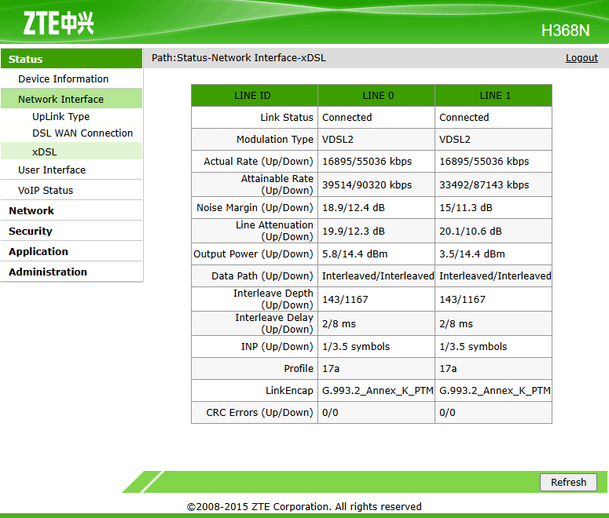Click the LINE ID column header

coord(255,96)
